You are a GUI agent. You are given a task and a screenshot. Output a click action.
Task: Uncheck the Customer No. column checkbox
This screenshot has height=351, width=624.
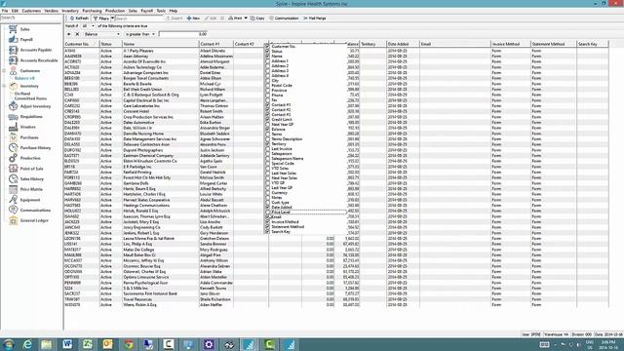click(267, 47)
